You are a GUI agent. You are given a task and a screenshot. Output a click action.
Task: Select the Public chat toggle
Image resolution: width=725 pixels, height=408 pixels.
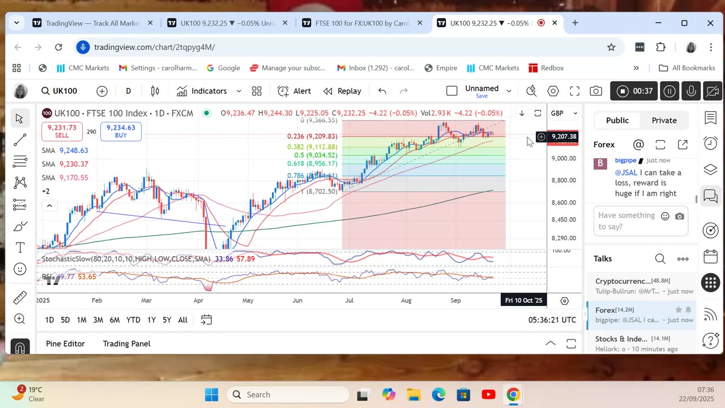point(617,120)
